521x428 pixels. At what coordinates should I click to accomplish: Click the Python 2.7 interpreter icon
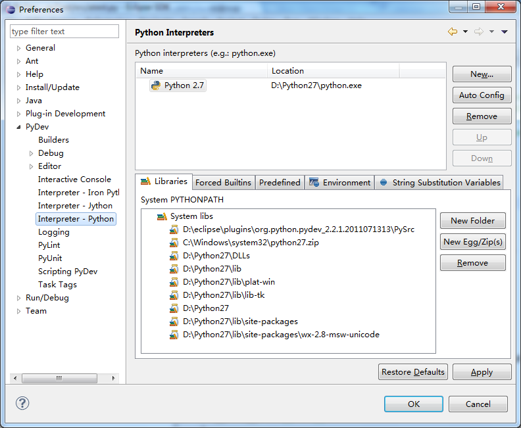tap(155, 85)
